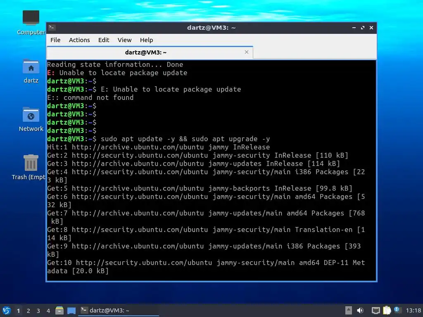
Task: Click the 'Reading state information... Done' line
Action: pos(115,64)
